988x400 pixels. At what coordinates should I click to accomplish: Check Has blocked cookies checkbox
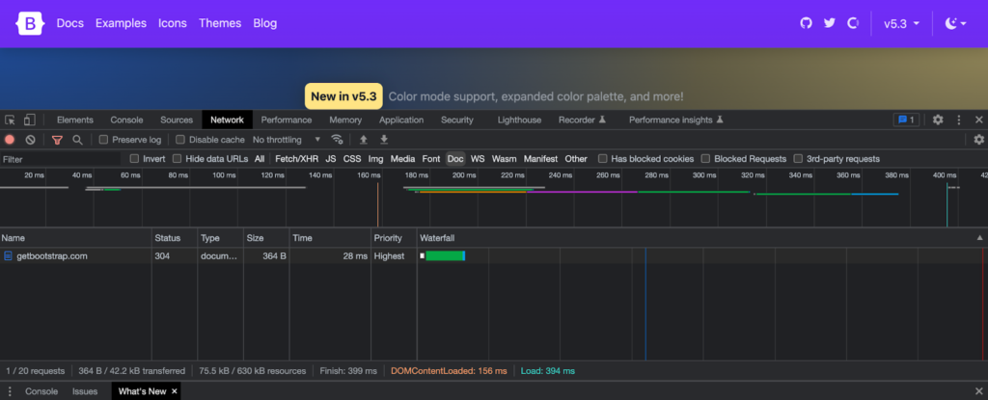click(x=603, y=159)
